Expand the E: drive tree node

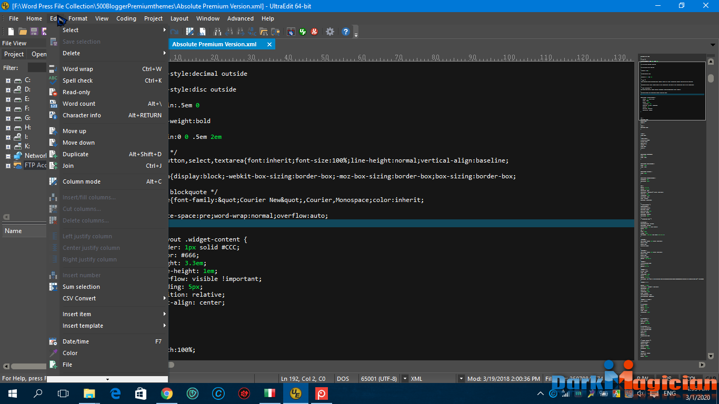click(x=8, y=99)
